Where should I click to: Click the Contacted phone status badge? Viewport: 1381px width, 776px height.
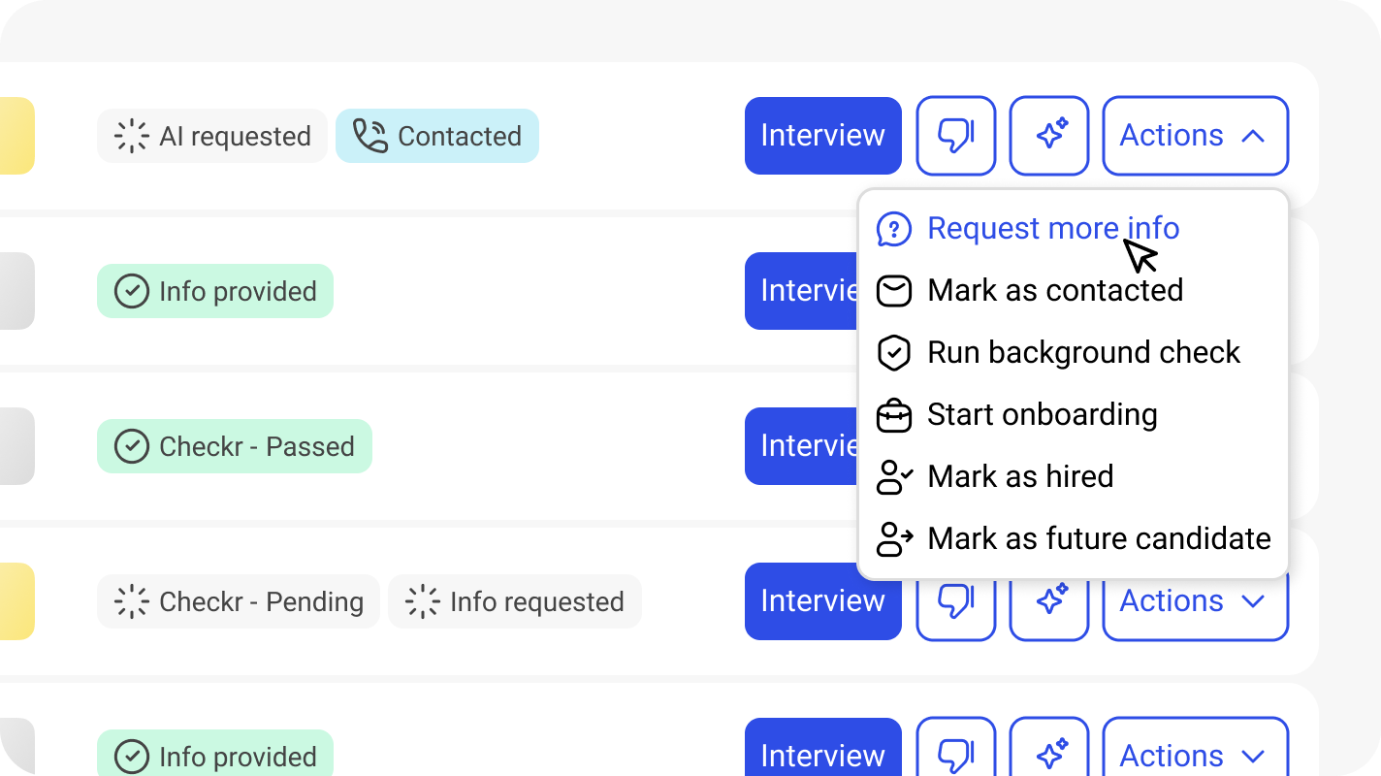coord(437,136)
